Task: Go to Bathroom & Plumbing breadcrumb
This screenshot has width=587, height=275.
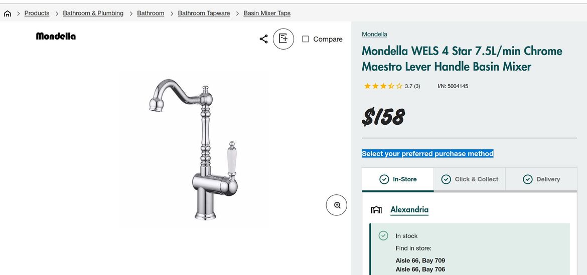Action: click(93, 13)
